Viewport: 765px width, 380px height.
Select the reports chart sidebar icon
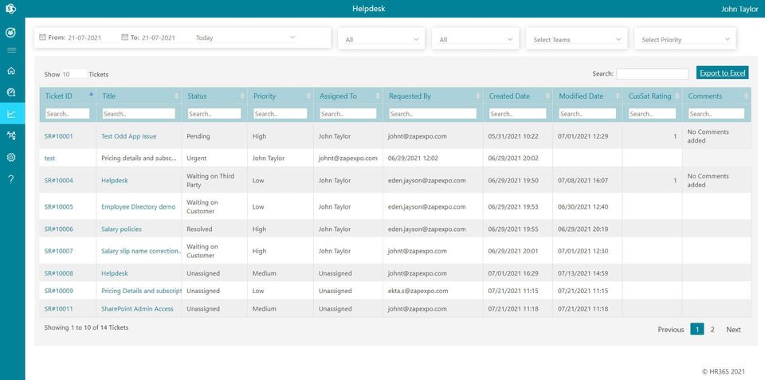click(x=11, y=114)
